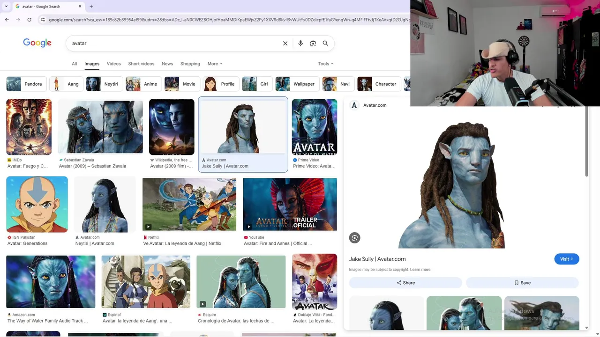The width and height of the screenshot is (600, 337).
Task: Open the Jake Sully | Avatar.com title link
Action: 377,259
